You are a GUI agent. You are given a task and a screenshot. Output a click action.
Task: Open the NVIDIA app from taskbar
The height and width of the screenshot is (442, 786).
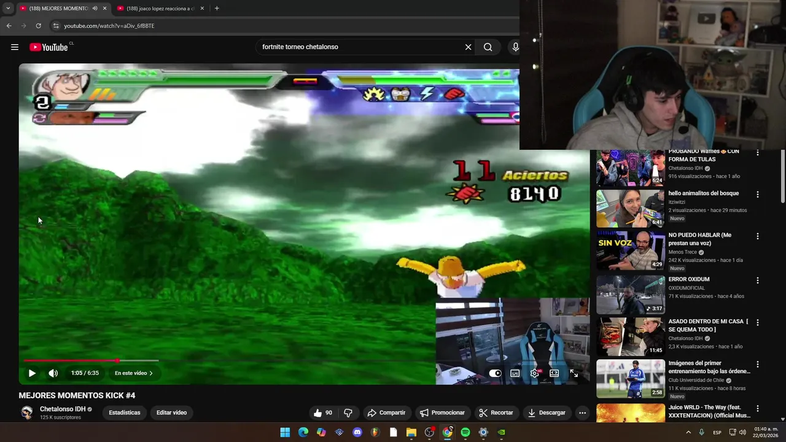[501, 432]
